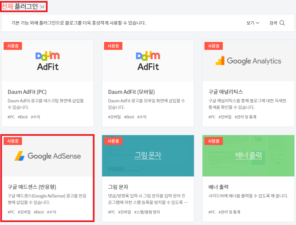This screenshot has height=225, width=296.
Task: Open the search magnifier icon
Action: 282,23
